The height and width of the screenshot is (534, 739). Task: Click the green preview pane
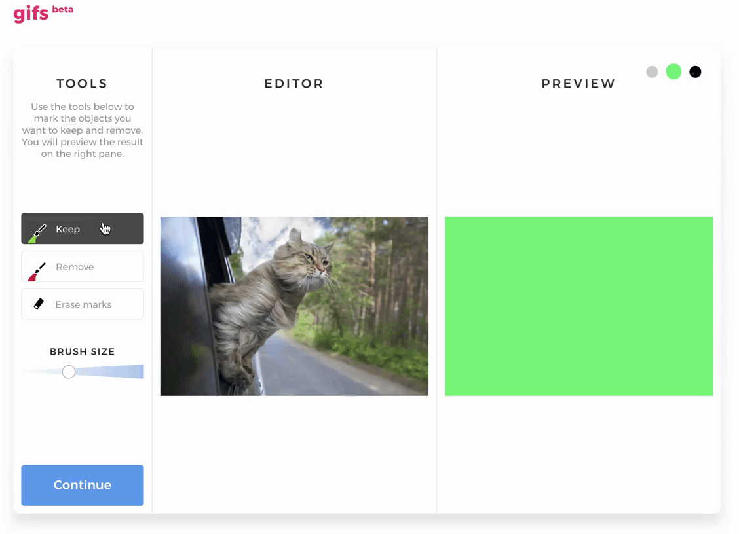pyautogui.click(x=578, y=306)
